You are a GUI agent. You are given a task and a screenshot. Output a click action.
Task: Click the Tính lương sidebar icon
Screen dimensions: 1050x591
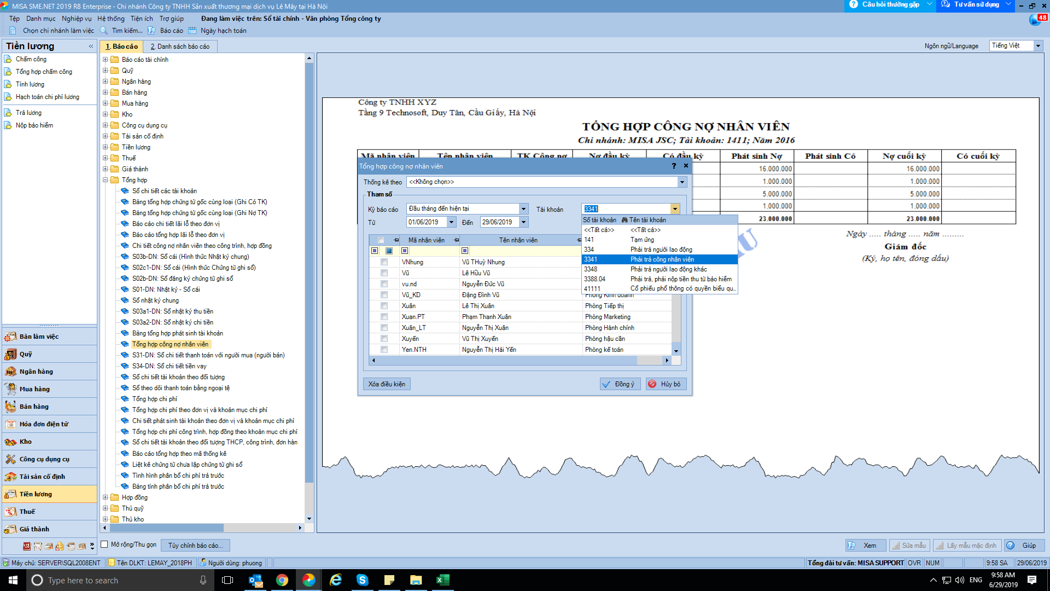click(x=8, y=84)
